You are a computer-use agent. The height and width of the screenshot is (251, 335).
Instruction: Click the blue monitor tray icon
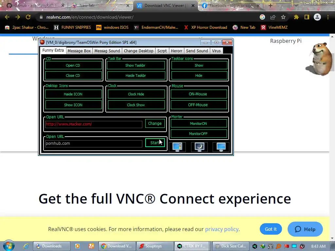294,246
